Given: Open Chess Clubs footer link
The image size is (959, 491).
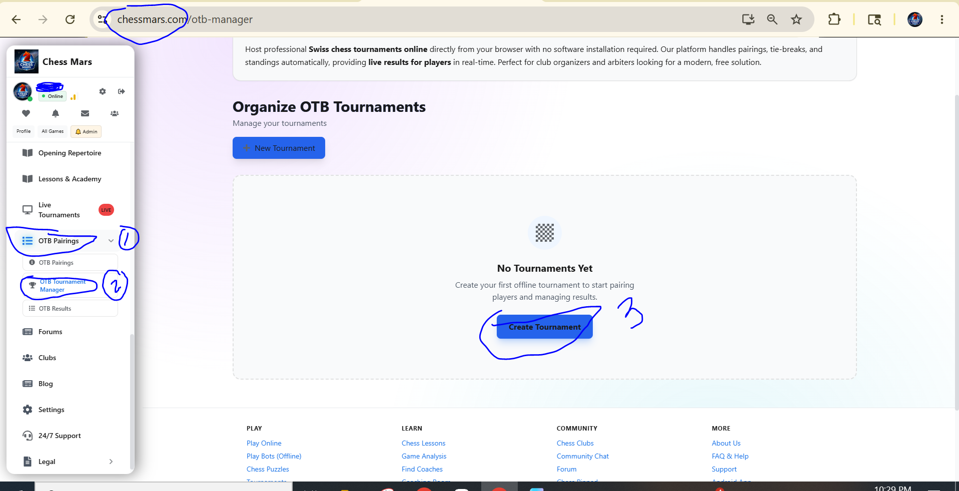Looking at the screenshot, I should [575, 443].
